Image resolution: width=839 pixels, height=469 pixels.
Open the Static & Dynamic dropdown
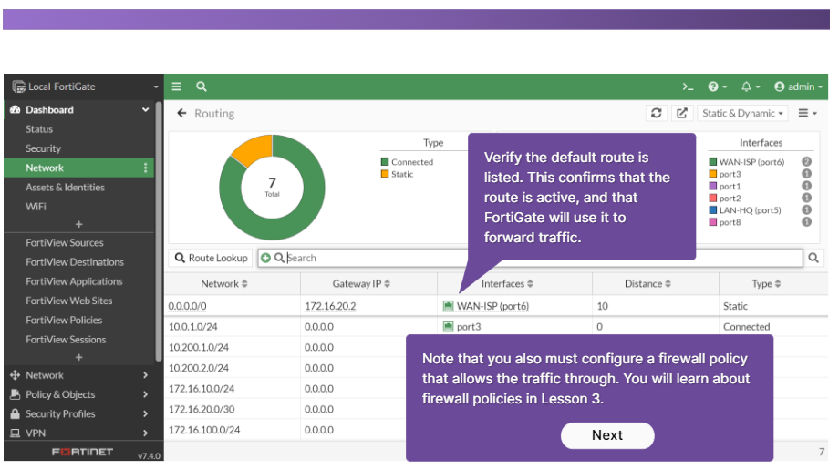(742, 113)
